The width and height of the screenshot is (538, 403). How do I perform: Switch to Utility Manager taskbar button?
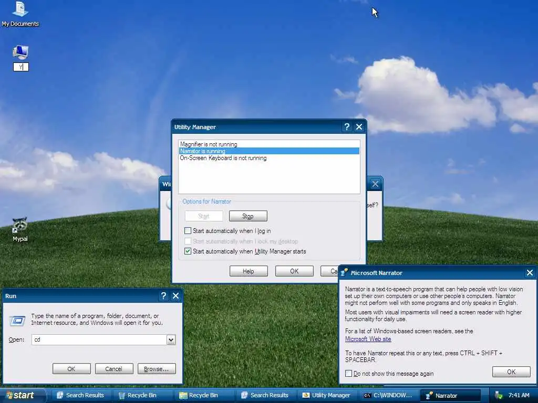point(326,396)
